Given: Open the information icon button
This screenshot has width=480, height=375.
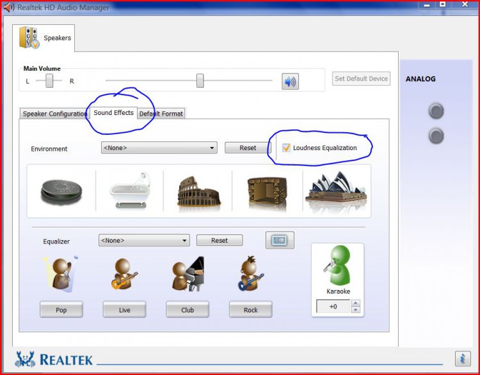Looking at the screenshot, I should click(x=463, y=358).
